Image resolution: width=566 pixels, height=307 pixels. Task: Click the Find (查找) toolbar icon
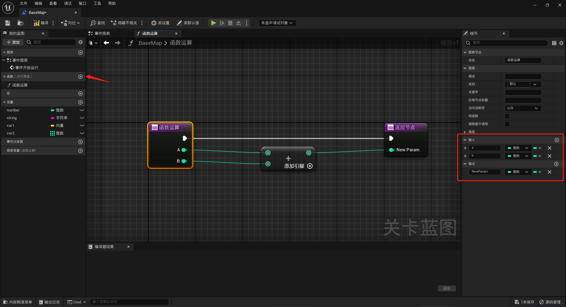tap(93, 23)
